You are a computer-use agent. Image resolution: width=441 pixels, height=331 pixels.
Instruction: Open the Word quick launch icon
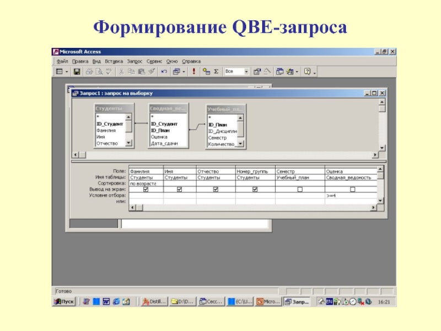(x=106, y=302)
